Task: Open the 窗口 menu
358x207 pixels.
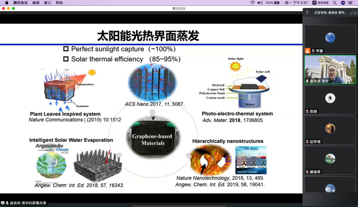Action: click(47, 3)
